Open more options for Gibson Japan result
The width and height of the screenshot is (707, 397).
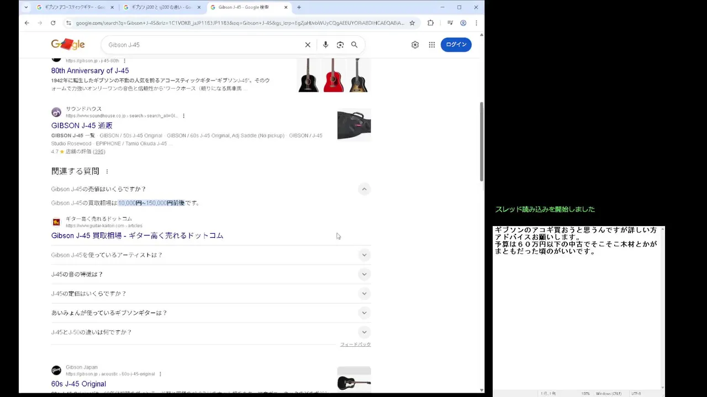click(x=160, y=374)
